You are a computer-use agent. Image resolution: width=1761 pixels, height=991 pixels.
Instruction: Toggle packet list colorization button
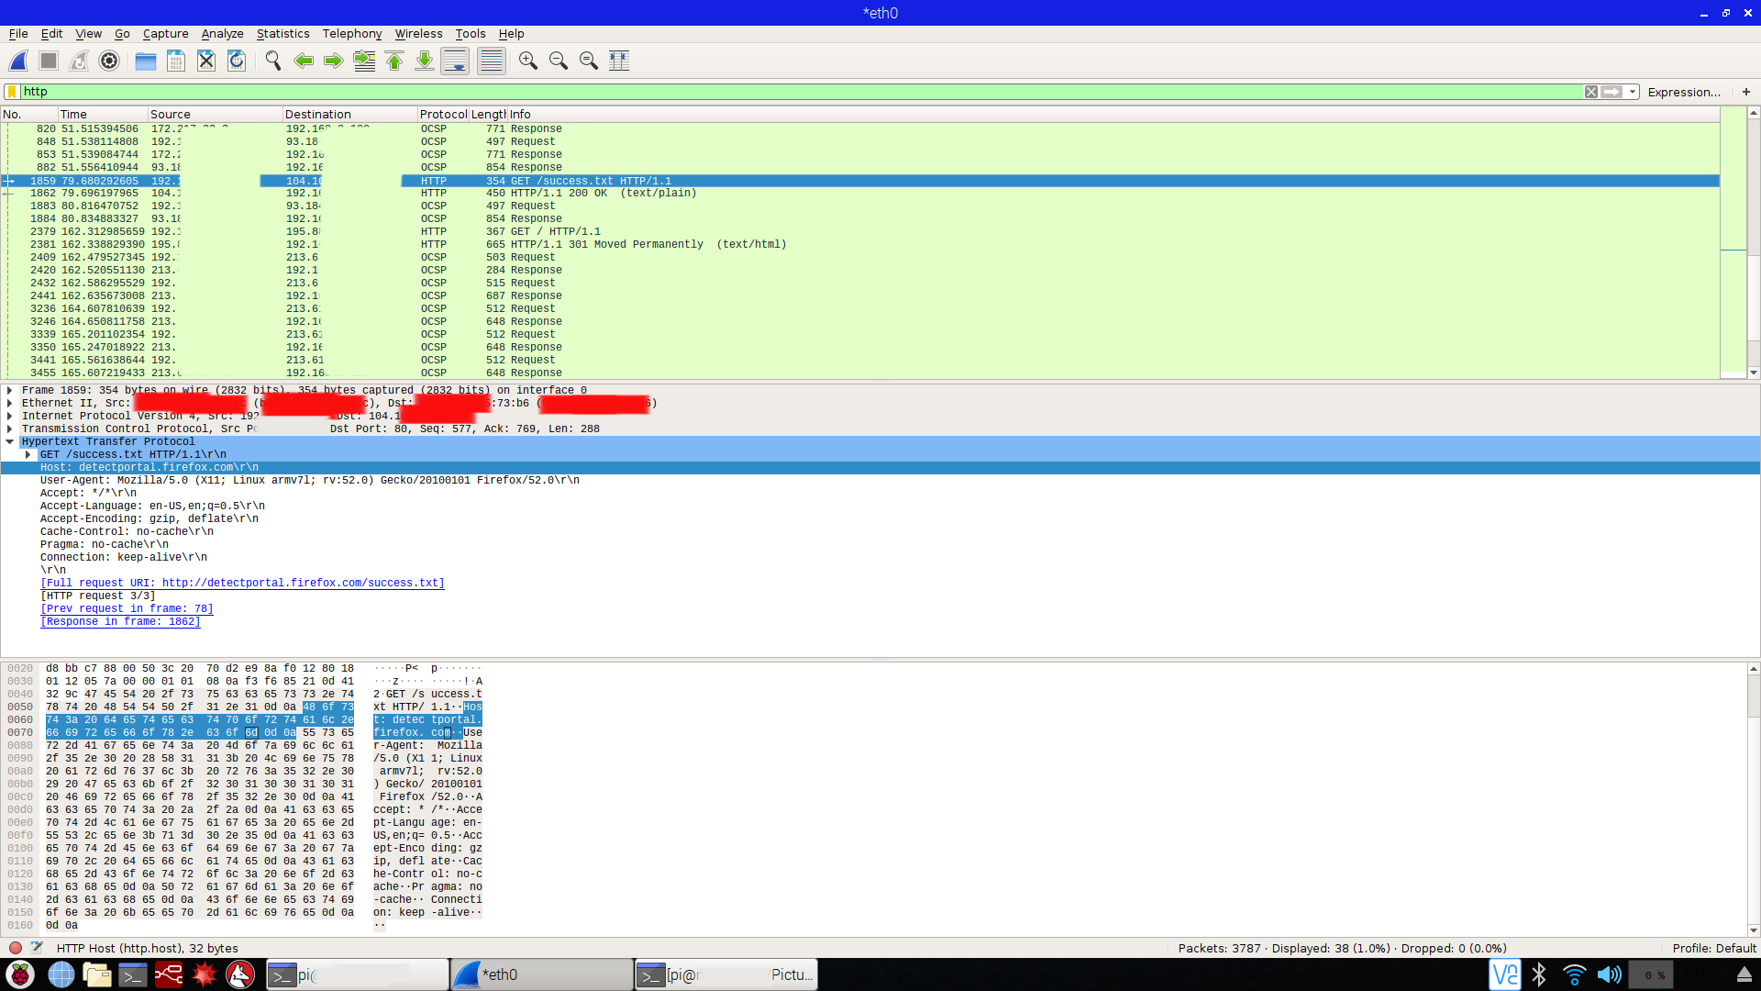[x=492, y=61]
